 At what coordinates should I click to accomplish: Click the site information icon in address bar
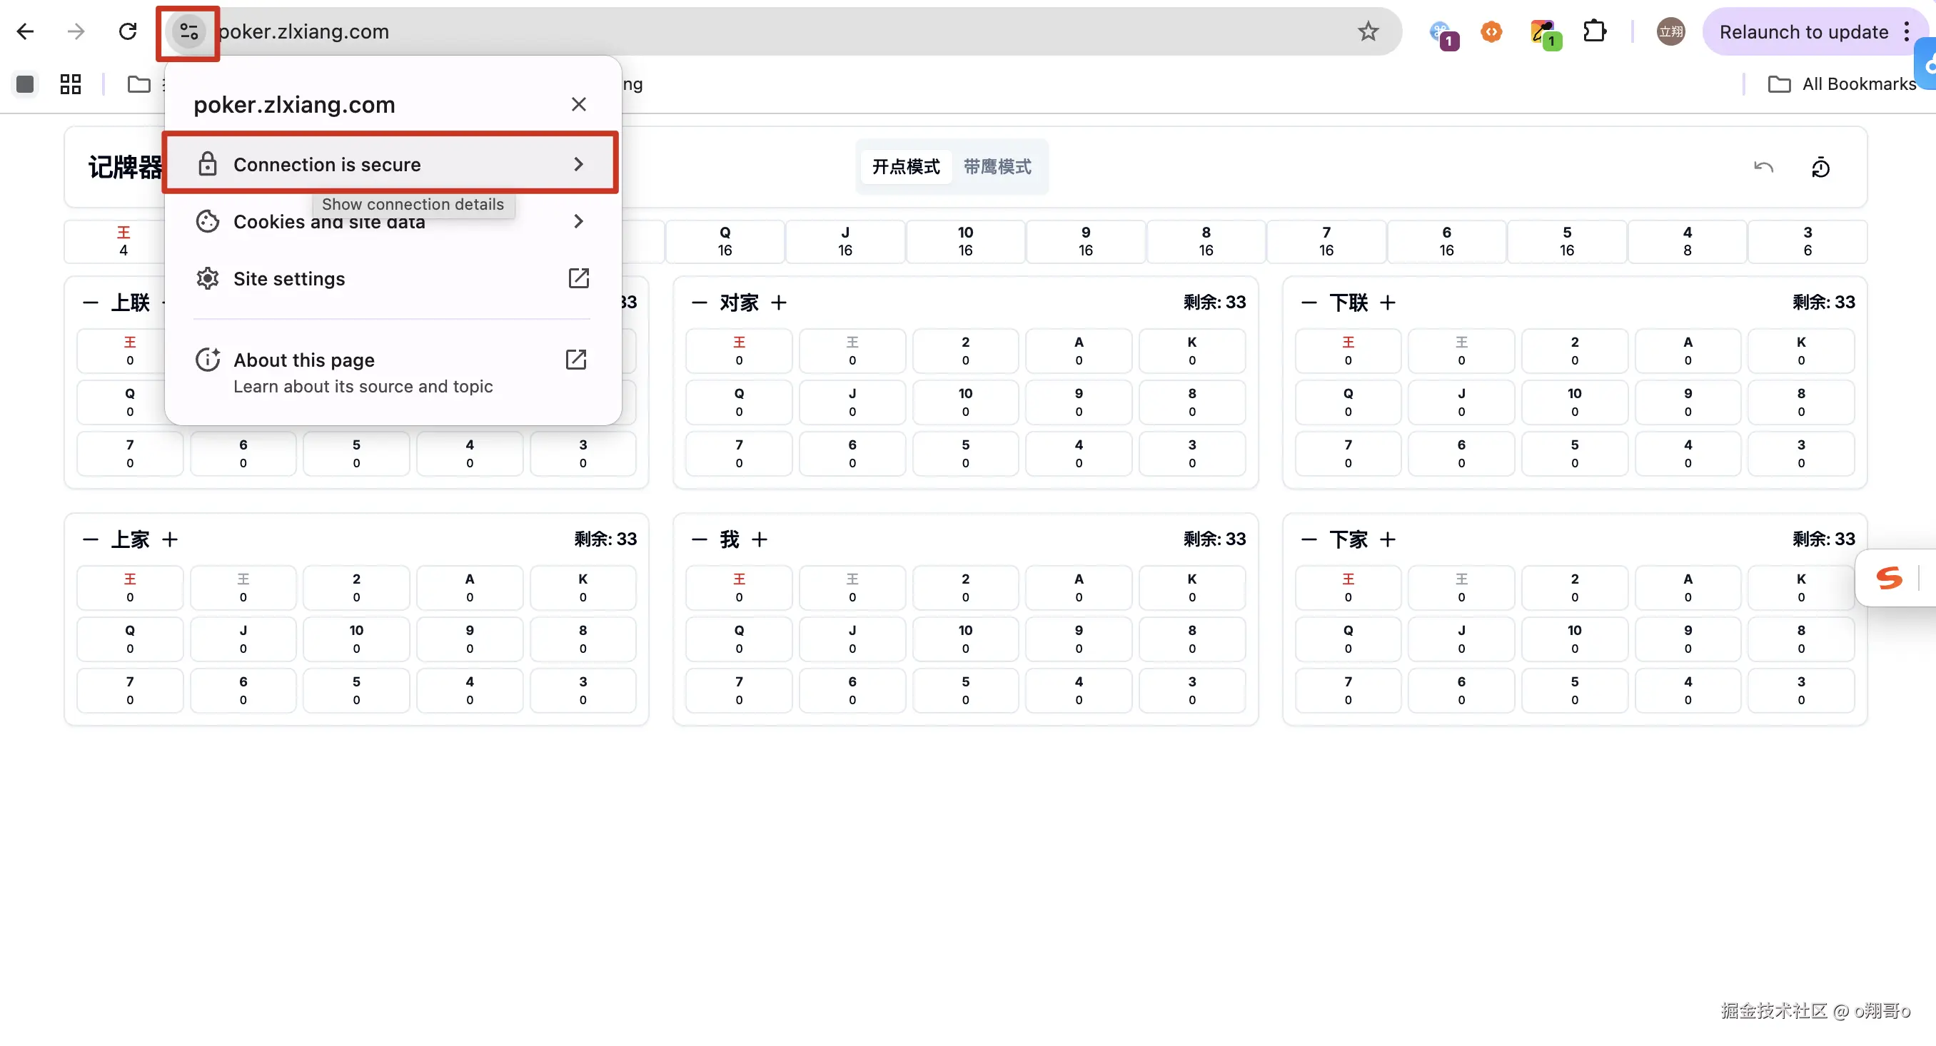pos(188,31)
